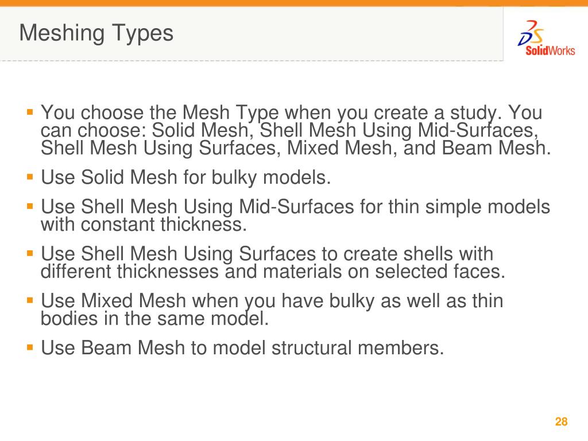This screenshot has height=441, width=588.
Task: Click the text 'Use Solid Mesh for bulky models.'
Action: click(186, 177)
